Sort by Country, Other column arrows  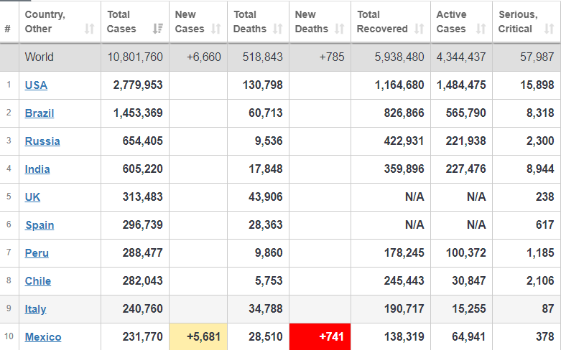[x=89, y=29]
